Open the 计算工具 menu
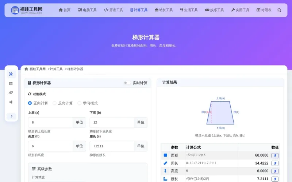Image resolution: width=292 pixels, height=182 pixels. (139, 10)
